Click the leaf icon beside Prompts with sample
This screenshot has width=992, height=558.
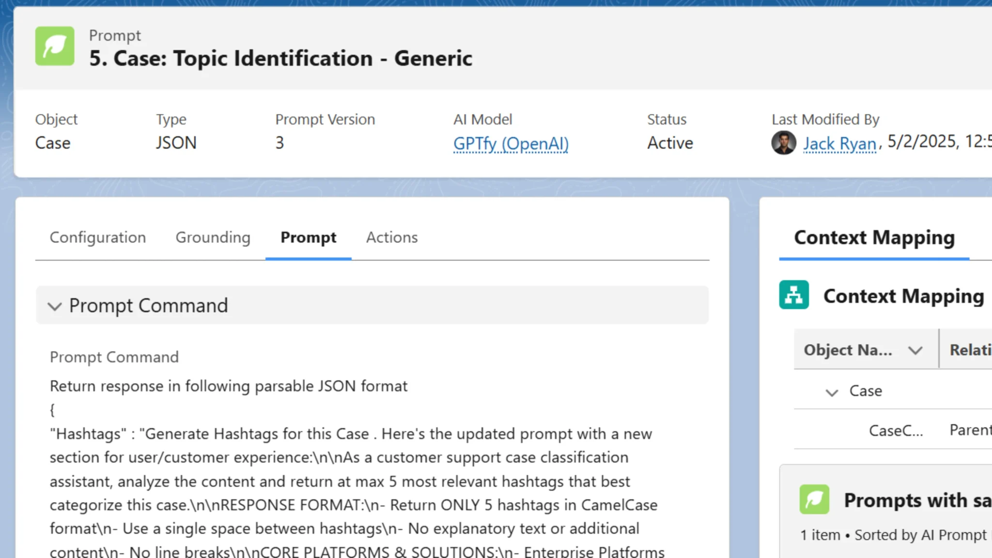(x=815, y=500)
